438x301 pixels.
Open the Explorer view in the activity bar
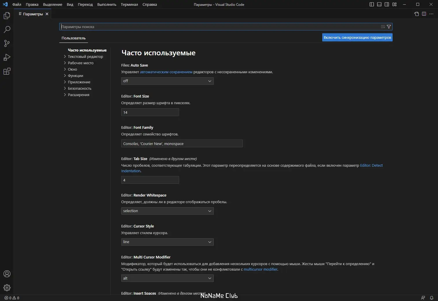coord(7,16)
